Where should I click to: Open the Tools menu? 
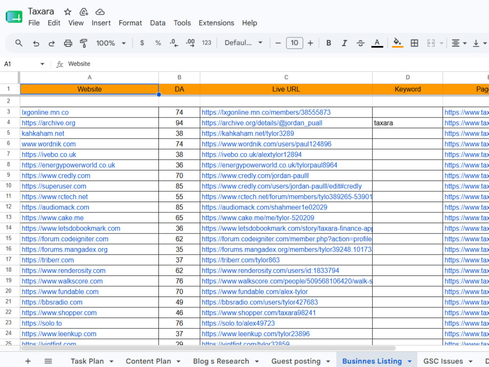[x=182, y=23]
